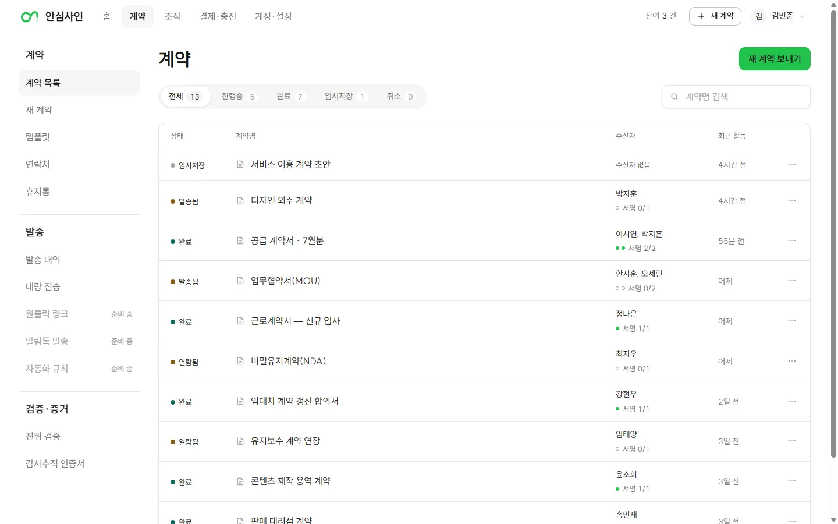The image size is (838, 524).
Task: Open more options for 유지보수 계약 연장
Action: pos(792,441)
